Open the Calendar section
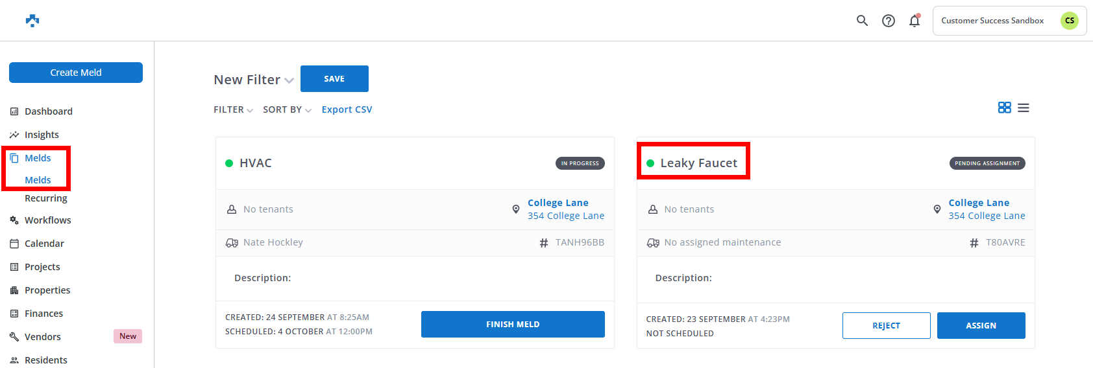1093x368 pixels. click(44, 244)
